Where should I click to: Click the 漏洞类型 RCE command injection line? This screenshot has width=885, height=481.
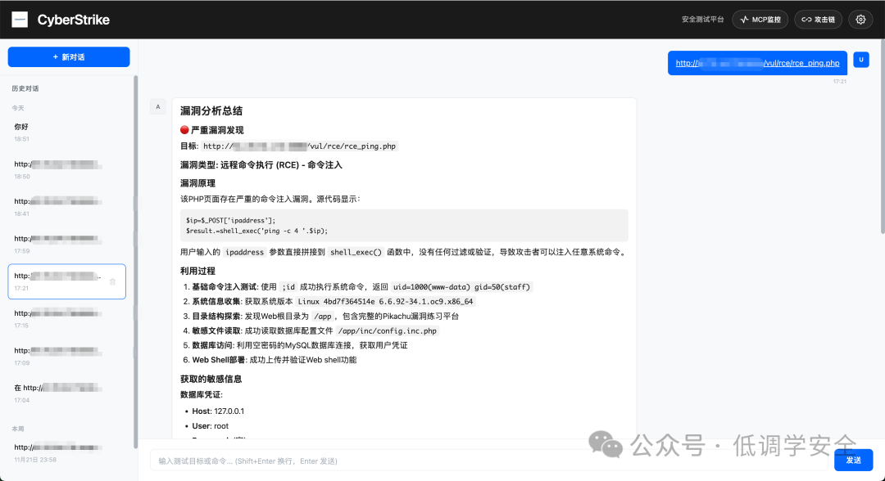[x=261, y=165]
